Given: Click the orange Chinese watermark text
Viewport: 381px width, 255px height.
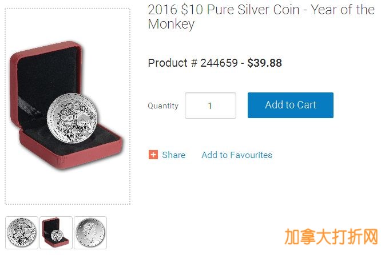Looking at the screenshot, I should point(331,236).
